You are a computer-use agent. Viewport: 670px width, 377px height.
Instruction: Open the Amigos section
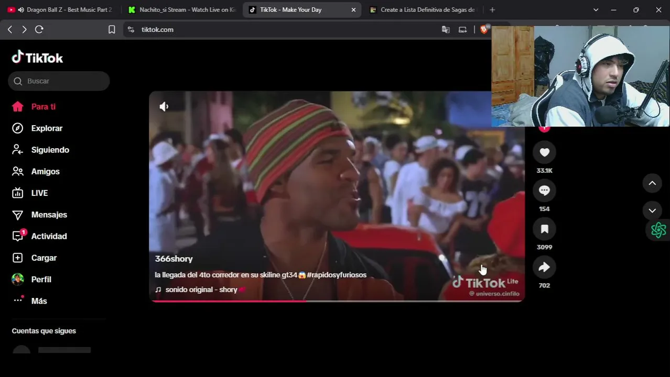[45, 172]
